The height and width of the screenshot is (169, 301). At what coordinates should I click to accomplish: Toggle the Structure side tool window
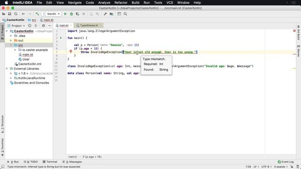[x=2, y=124]
